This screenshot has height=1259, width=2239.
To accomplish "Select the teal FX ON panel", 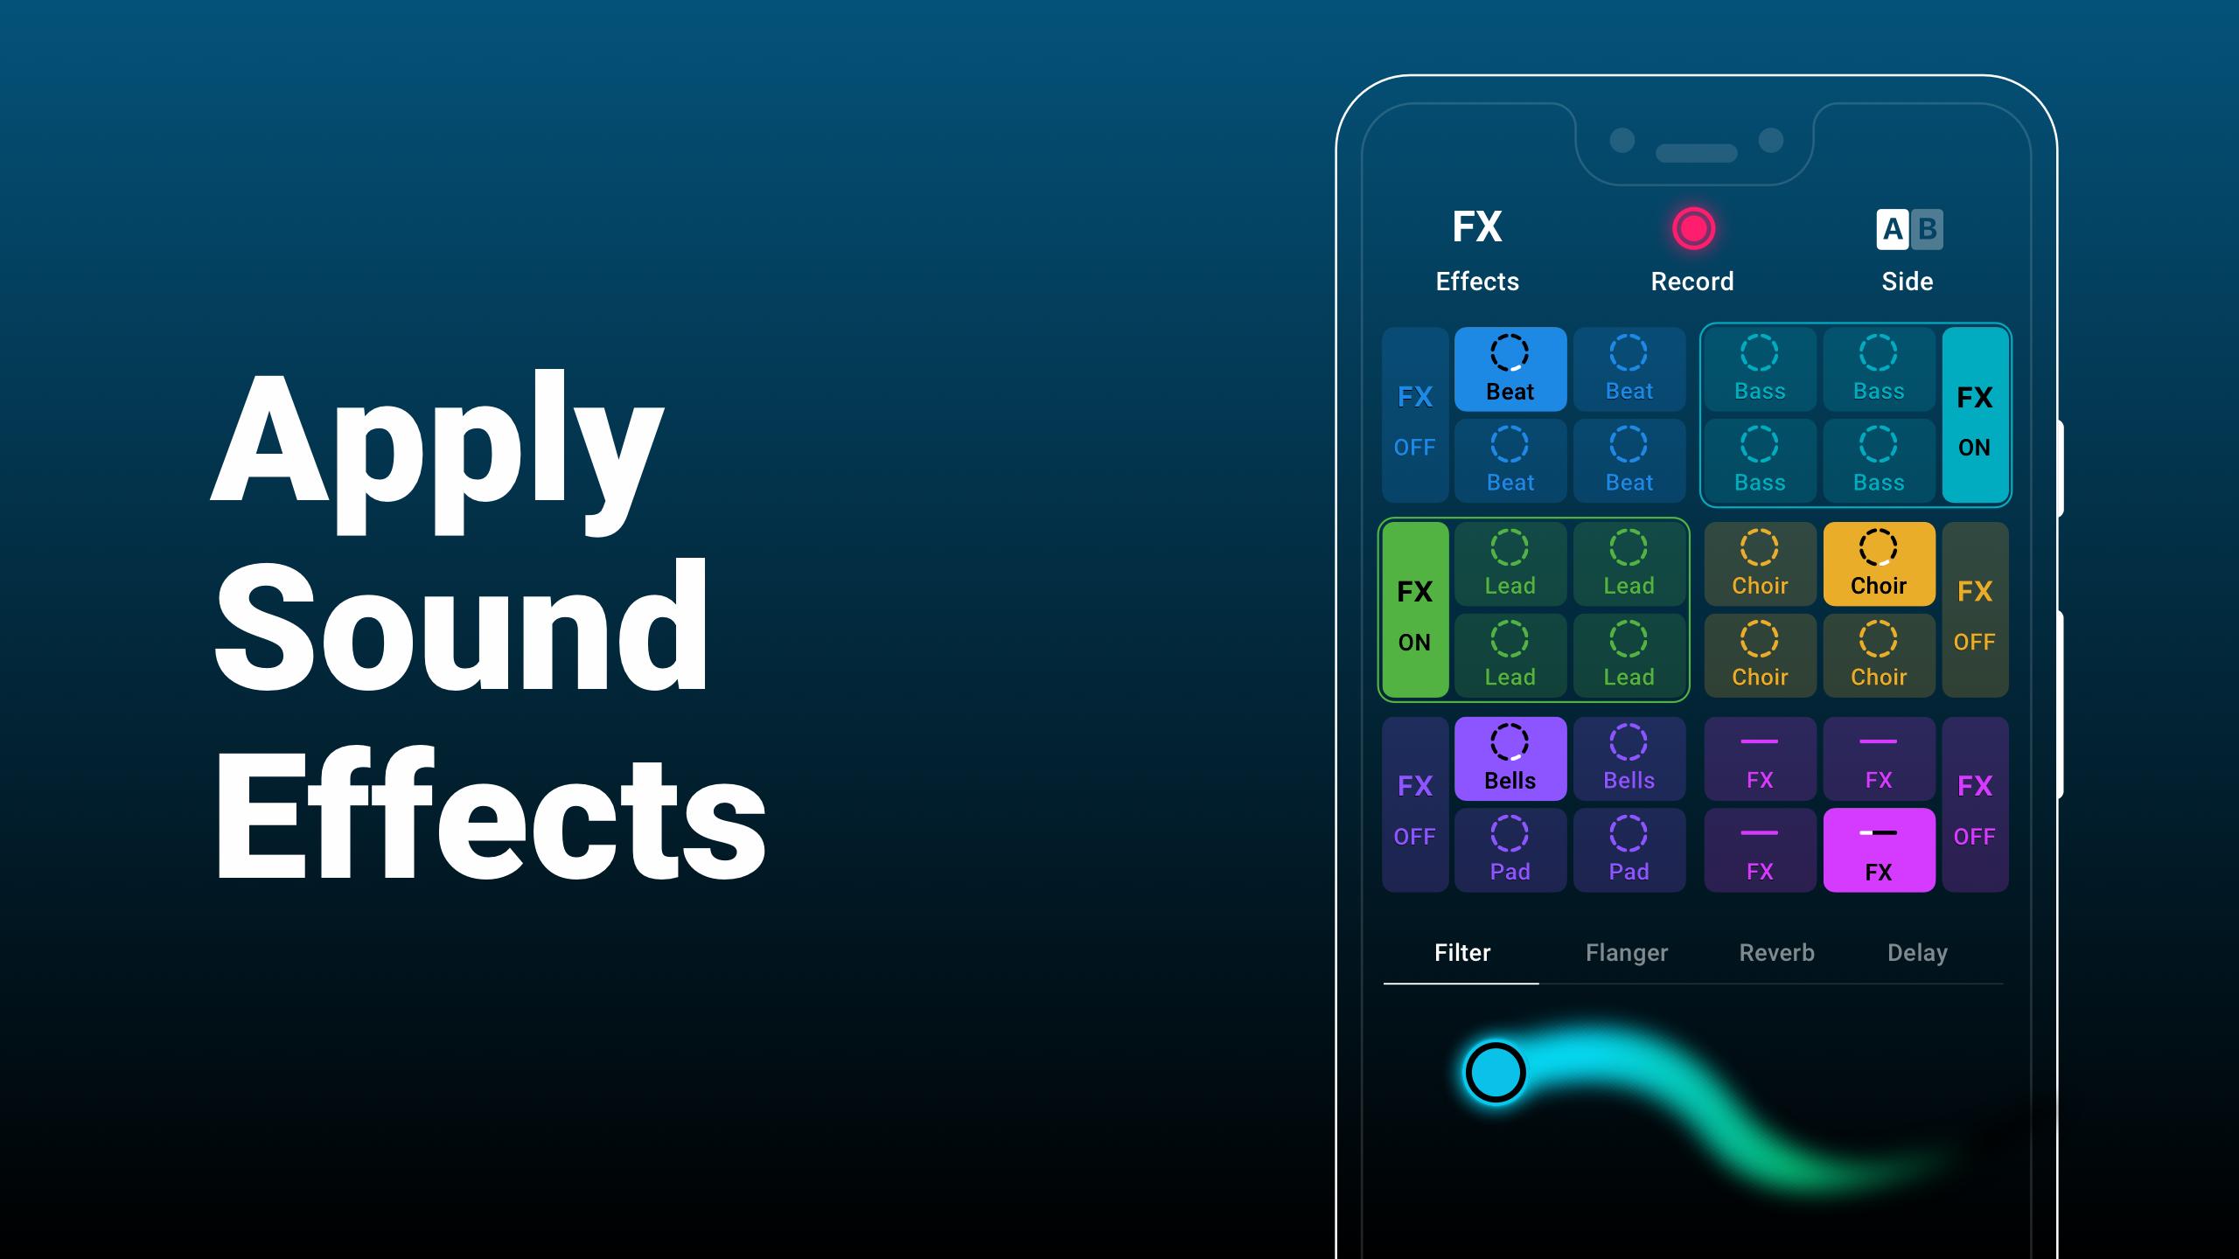I will click(1976, 416).
